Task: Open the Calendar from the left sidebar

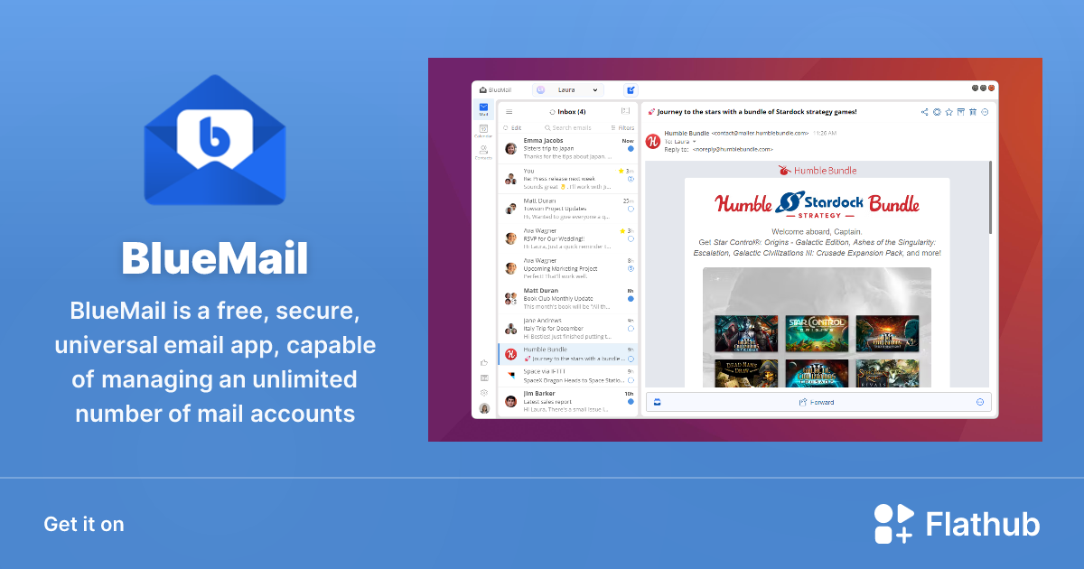Action: click(484, 129)
